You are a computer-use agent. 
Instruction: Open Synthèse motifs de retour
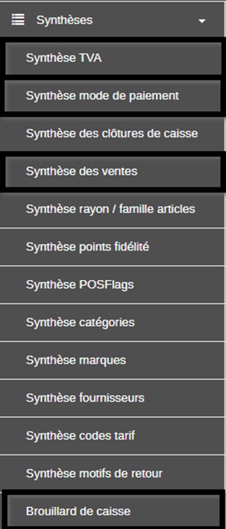pyautogui.click(x=112, y=474)
